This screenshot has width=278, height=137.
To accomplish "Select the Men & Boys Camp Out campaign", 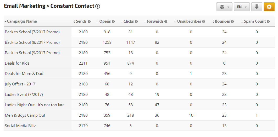I will pos(25,115).
